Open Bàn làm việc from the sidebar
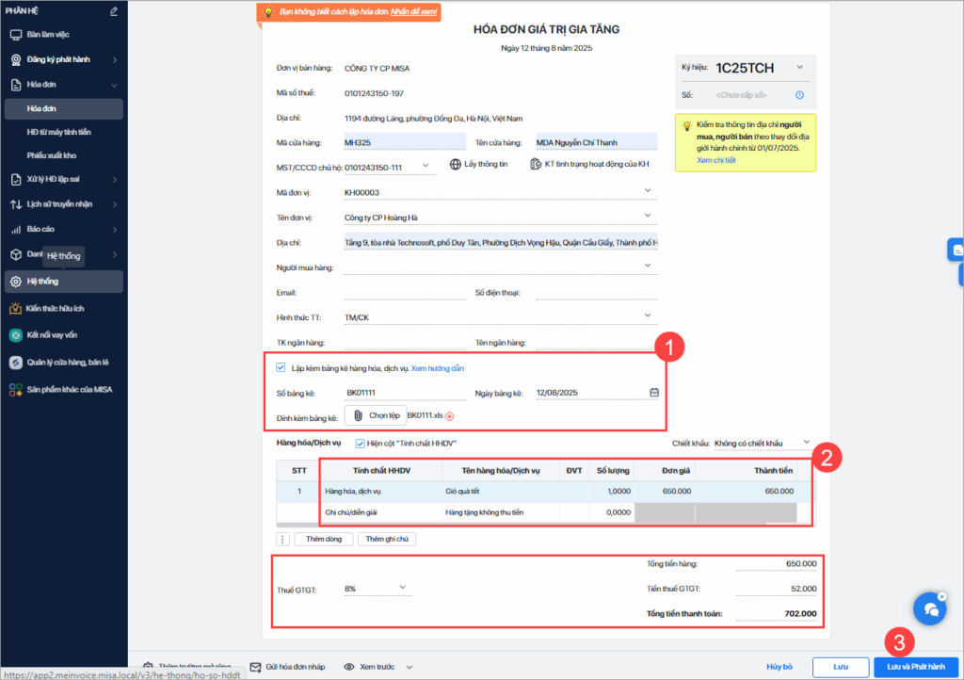964x680 pixels. [48, 35]
